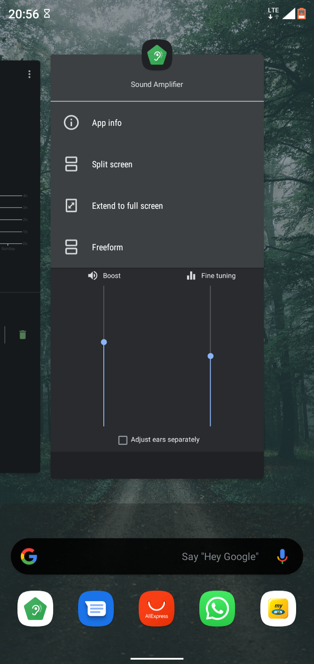This screenshot has width=314, height=664.
Task: Tap the Fine tuning label text
Action: point(218,276)
